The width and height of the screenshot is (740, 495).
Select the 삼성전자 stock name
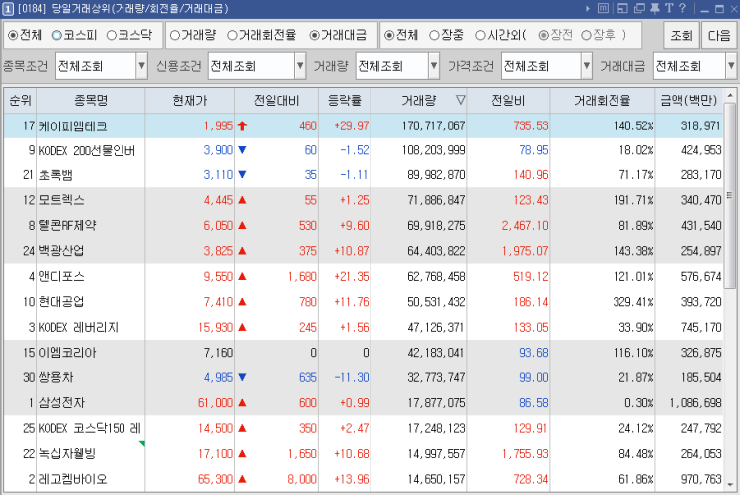click(x=61, y=403)
